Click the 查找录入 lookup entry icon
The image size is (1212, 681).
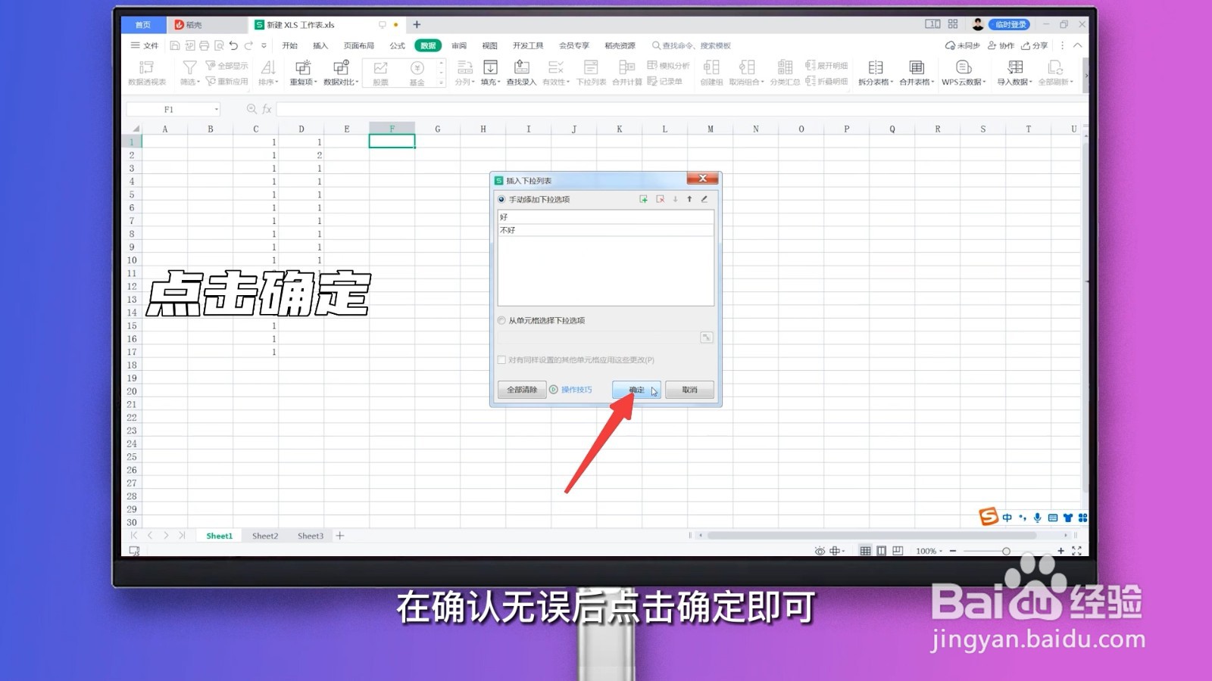click(521, 73)
